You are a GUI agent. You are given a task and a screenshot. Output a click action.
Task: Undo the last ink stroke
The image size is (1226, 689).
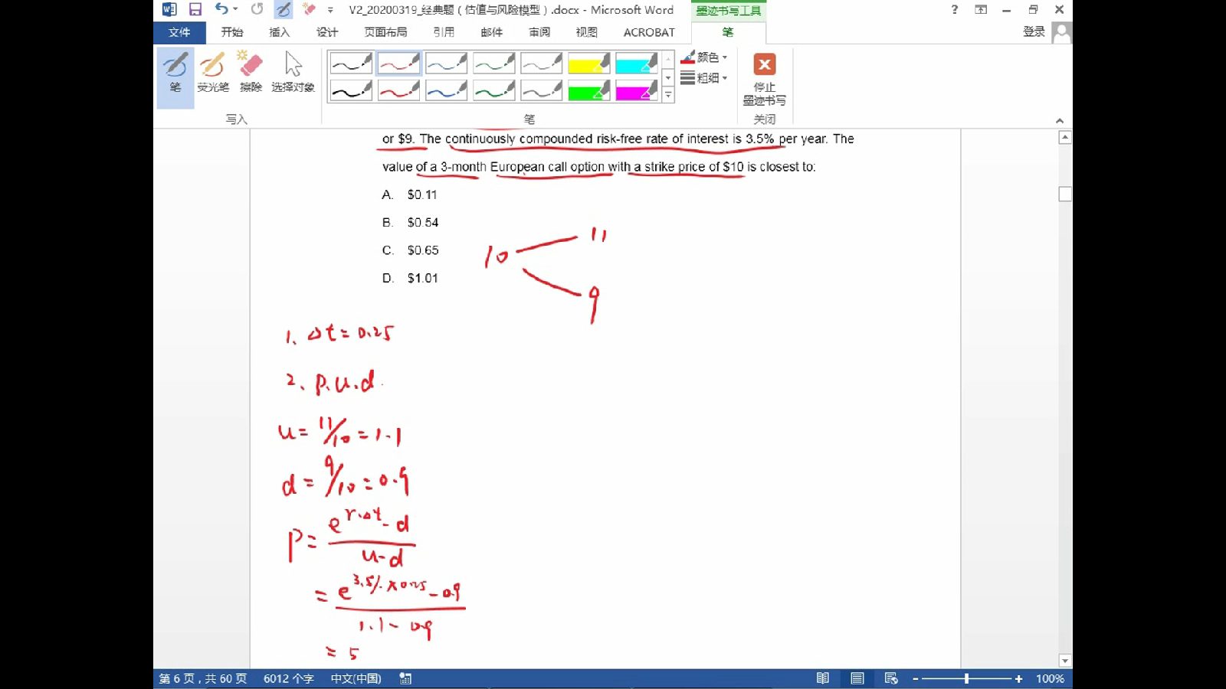[221, 9]
